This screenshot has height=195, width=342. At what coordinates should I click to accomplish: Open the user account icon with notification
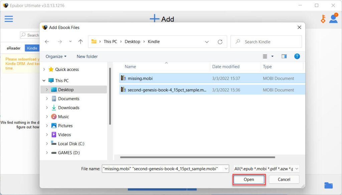(334, 18)
